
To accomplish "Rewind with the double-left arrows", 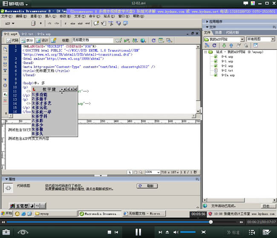I will coord(3,222).
